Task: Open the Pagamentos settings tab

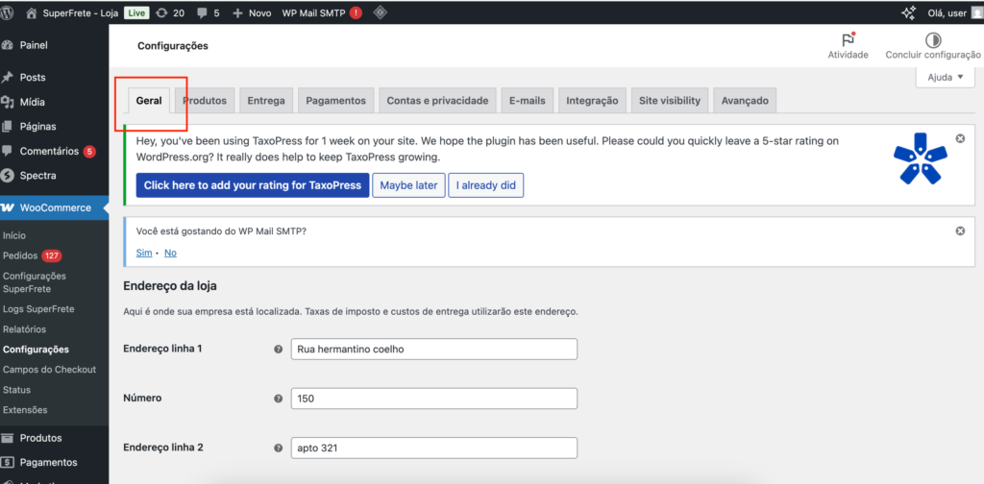Action: [335, 100]
